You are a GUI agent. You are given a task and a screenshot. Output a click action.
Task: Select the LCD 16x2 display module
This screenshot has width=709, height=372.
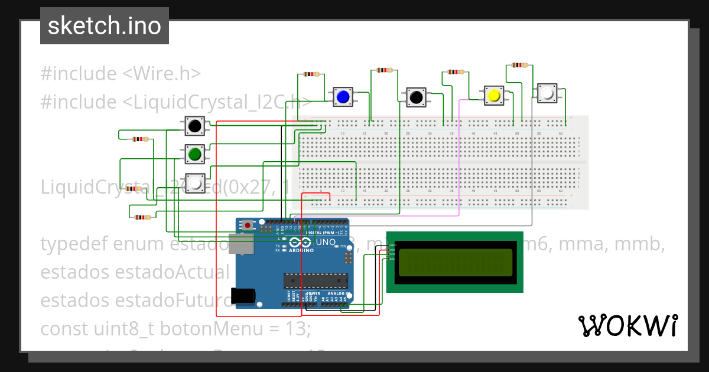tap(455, 260)
